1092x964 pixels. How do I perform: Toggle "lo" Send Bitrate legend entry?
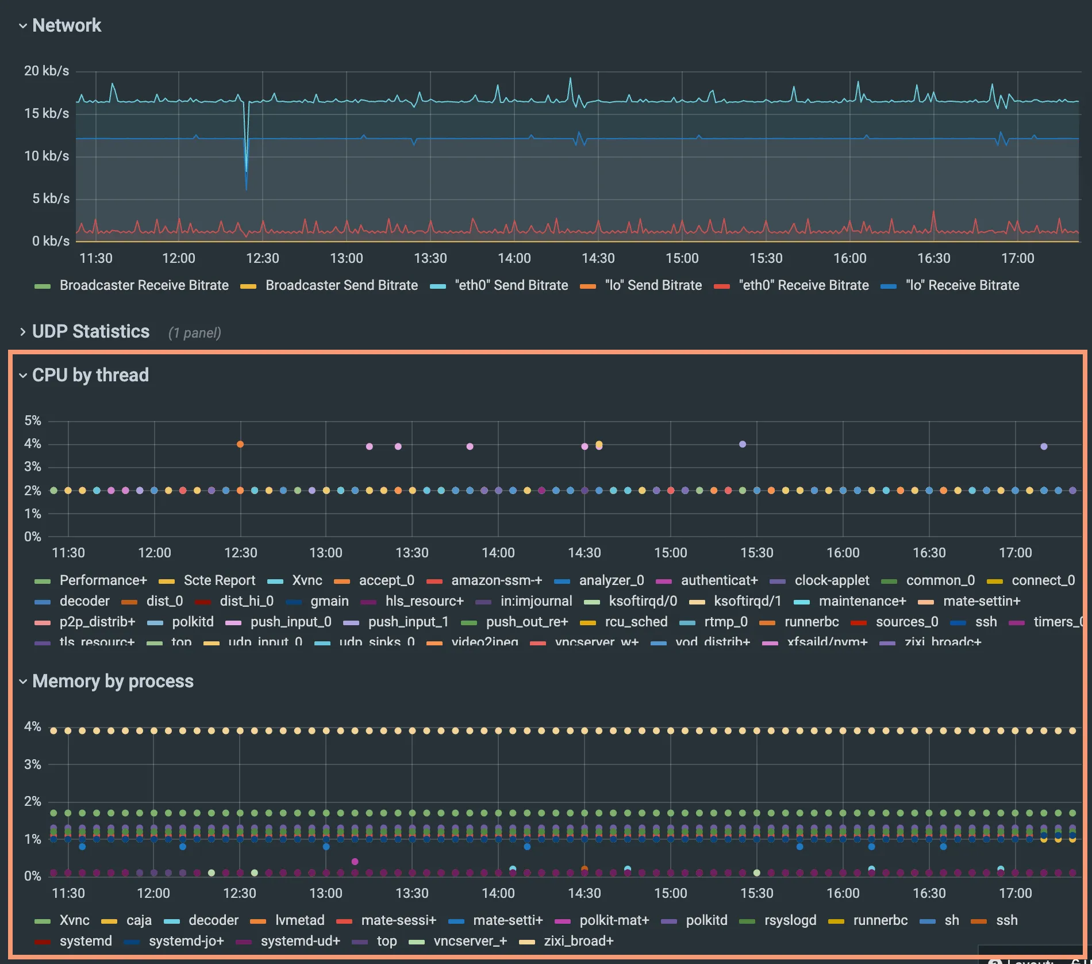pos(653,285)
